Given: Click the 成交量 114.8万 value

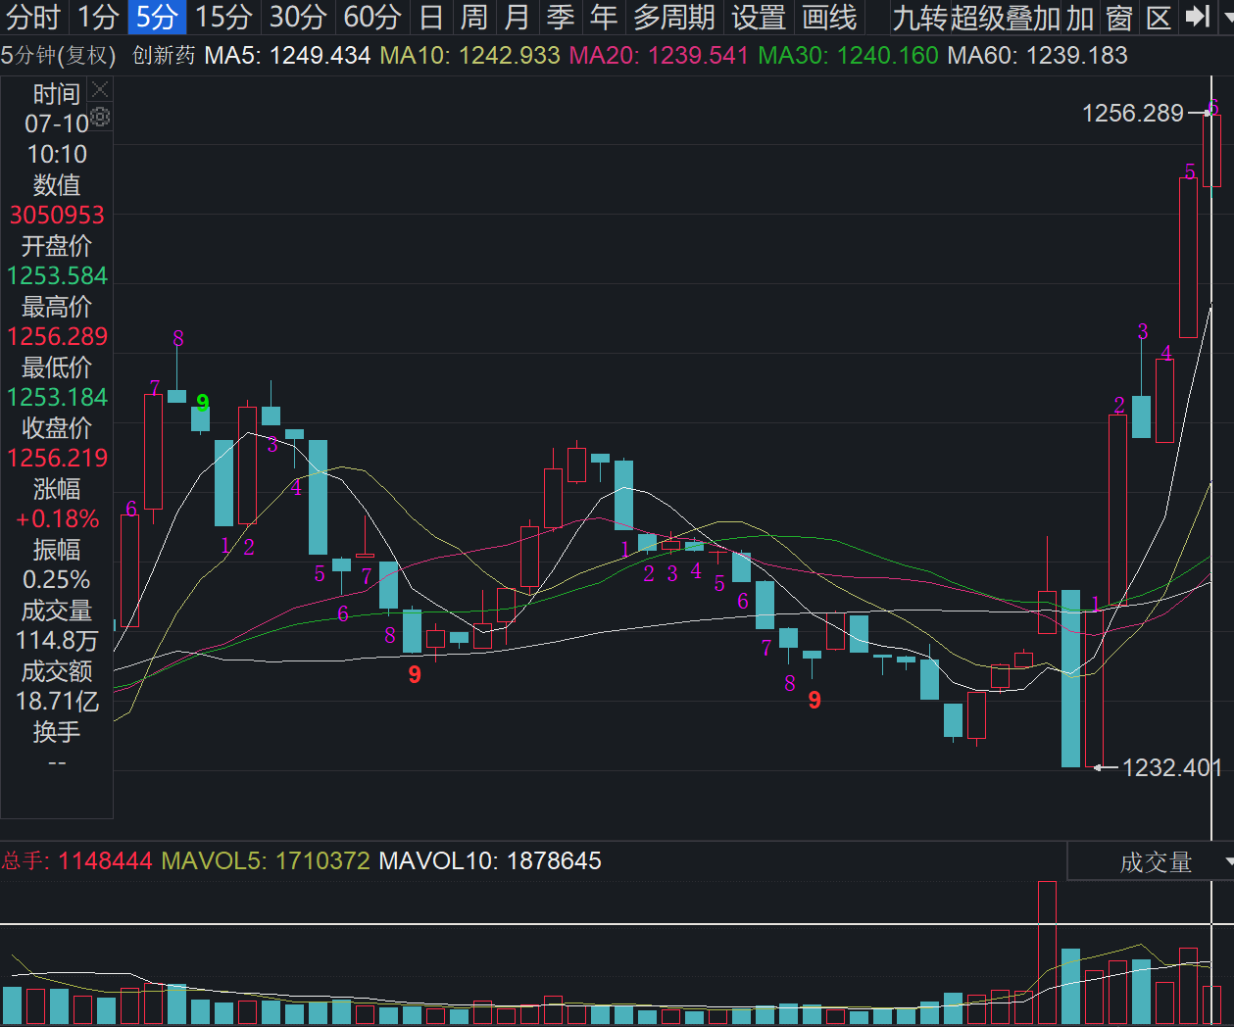Looking at the screenshot, I should pos(57,640).
